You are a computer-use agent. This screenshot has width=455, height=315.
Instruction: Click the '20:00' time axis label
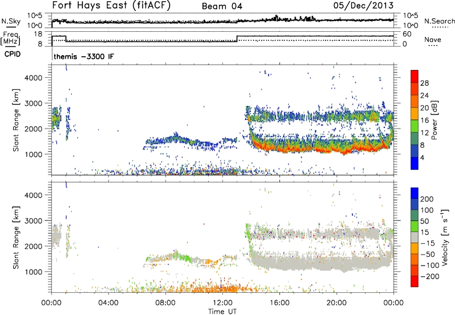click(336, 303)
